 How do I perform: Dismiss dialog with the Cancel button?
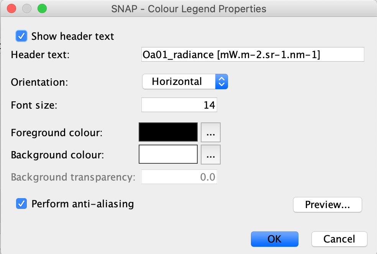[x=339, y=239]
